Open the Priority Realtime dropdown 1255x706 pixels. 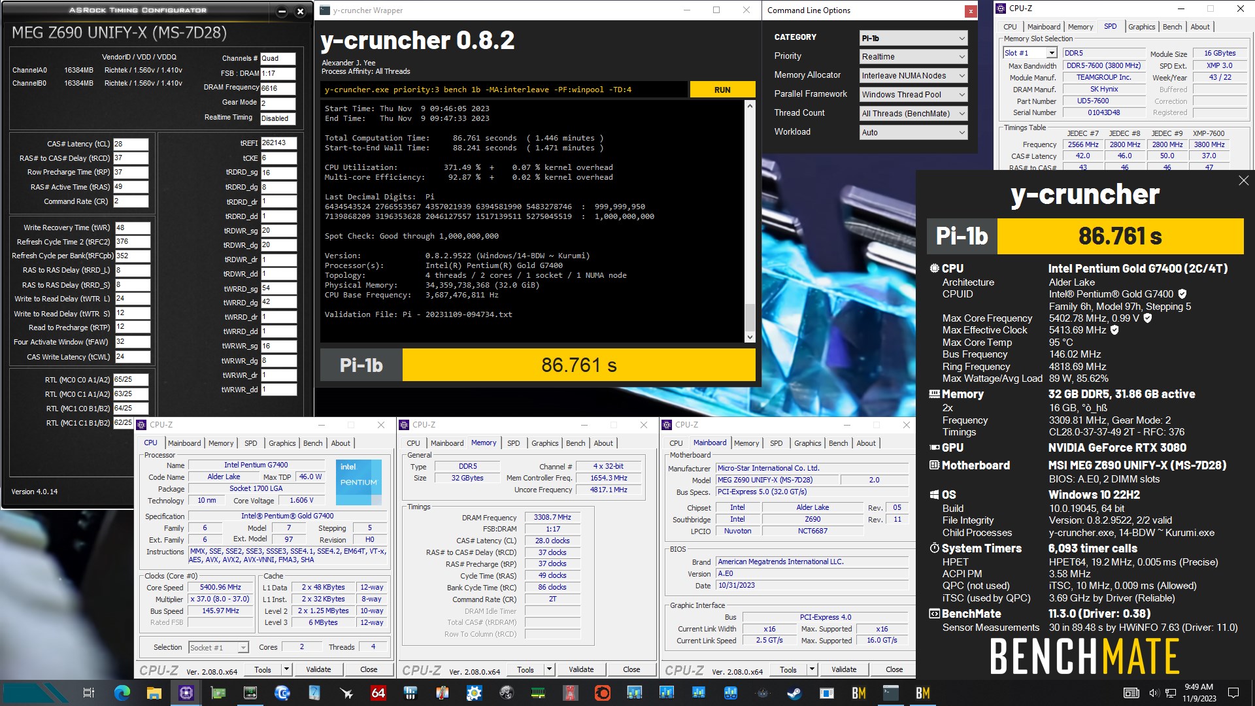coord(913,57)
